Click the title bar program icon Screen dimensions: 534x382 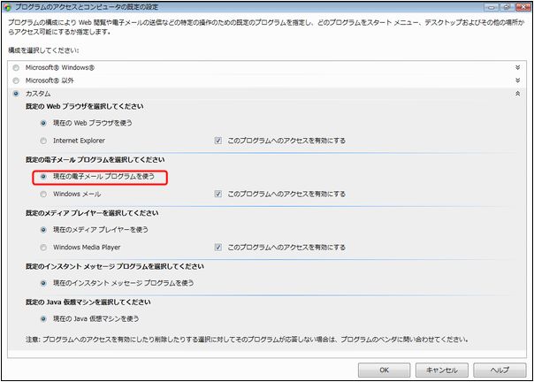7,7
